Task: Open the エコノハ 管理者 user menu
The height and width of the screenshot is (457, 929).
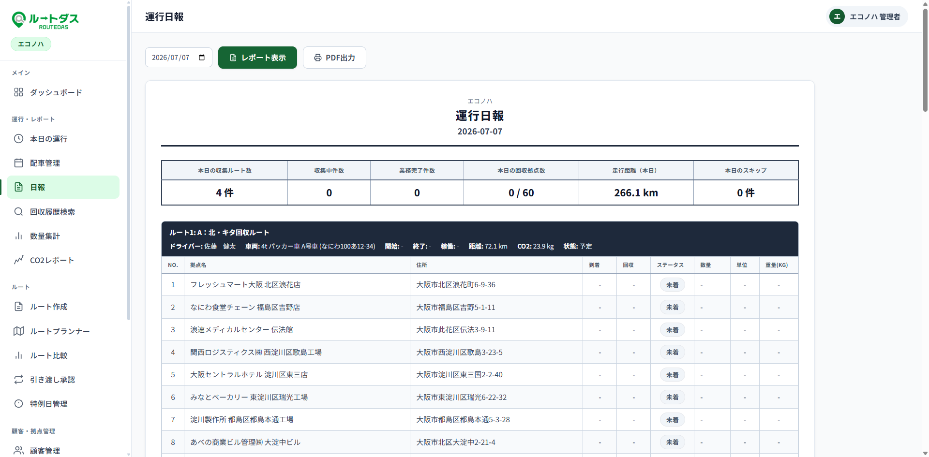Action: tap(867, 16)
